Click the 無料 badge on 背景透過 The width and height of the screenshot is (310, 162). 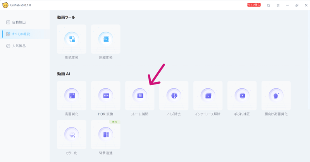coord(114,122)
